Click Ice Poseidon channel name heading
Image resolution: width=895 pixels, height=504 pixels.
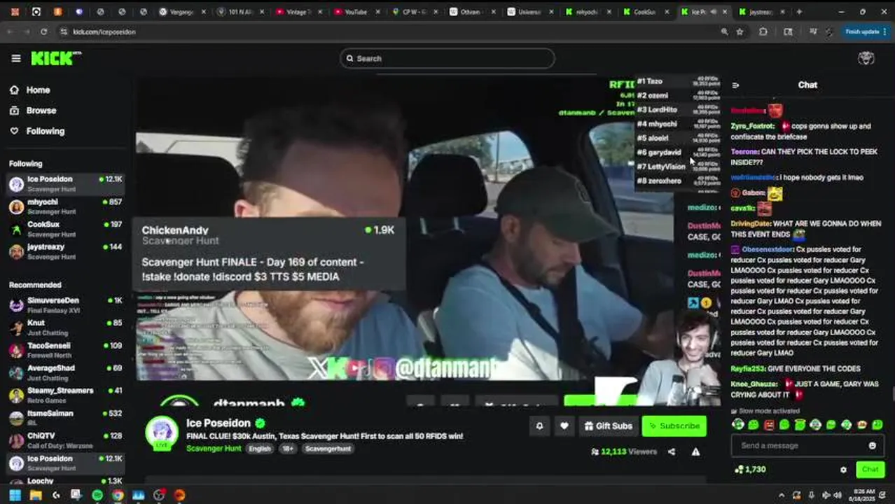coord(218,423)
